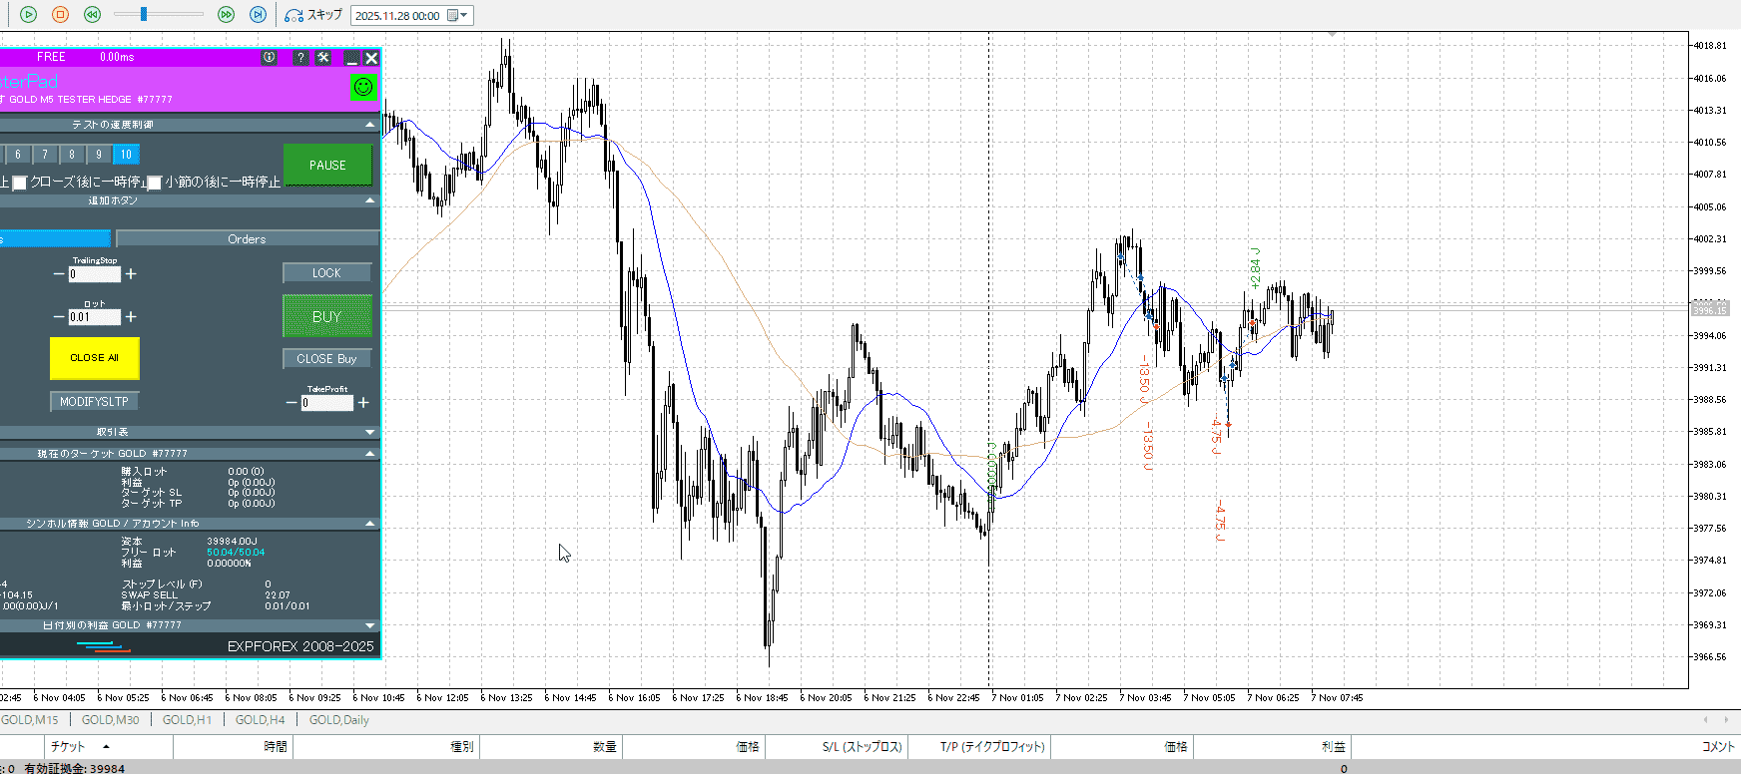The width and height of the screenshot is (1741, 774).
Task: Expand the 取引表 section
Action: [370, 432]
